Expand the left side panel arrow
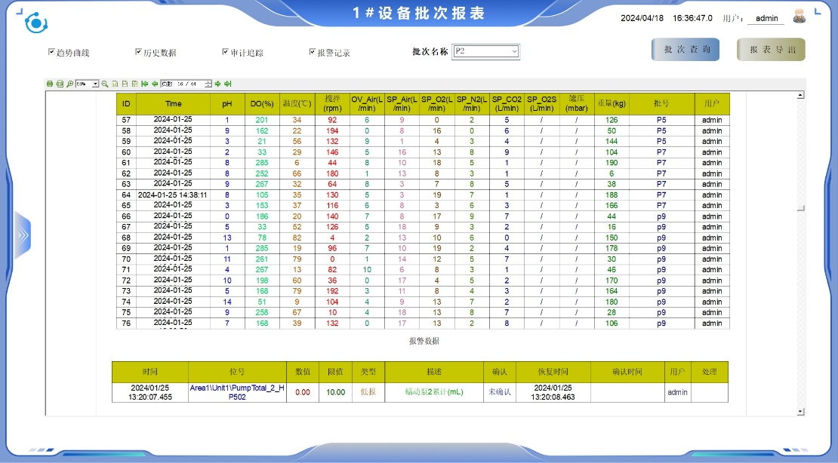This screenshot has width=838, height=463. [x=23, y=235]
